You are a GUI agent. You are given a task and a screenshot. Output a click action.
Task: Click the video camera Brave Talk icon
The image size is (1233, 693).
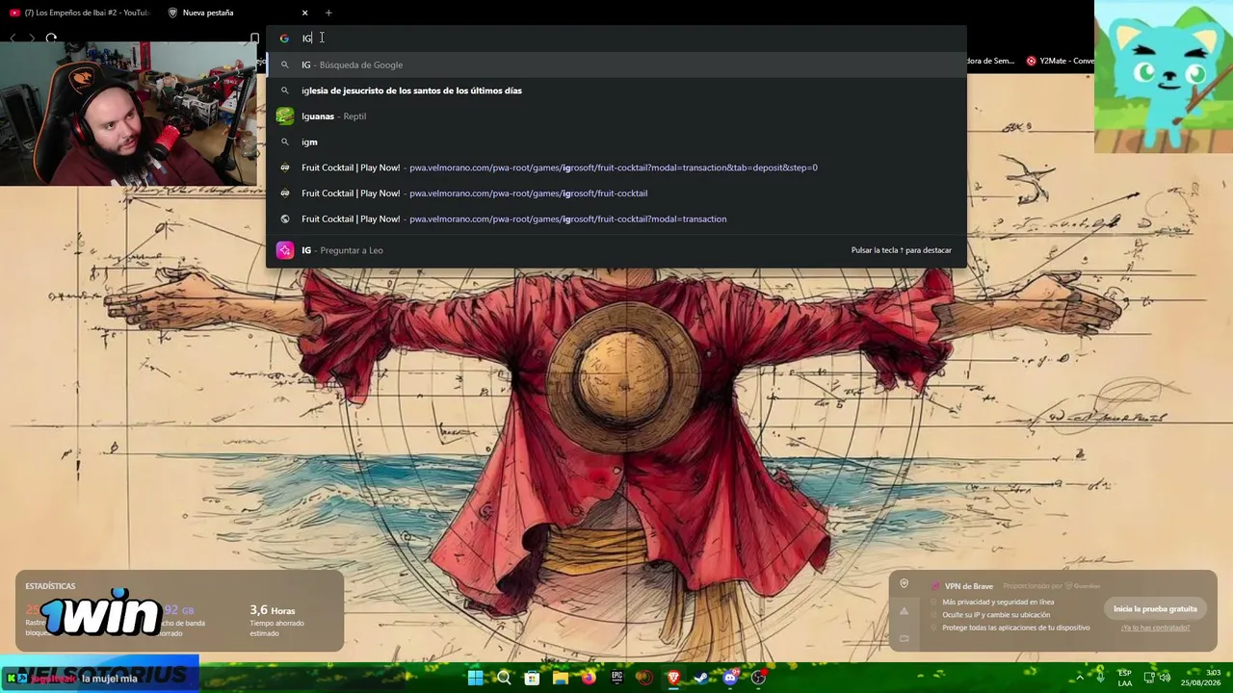904,637
